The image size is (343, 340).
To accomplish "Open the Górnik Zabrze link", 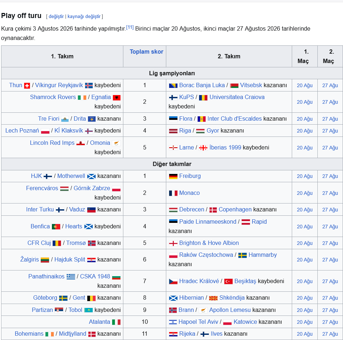I will pyautogui.click(x=92, y=188).
